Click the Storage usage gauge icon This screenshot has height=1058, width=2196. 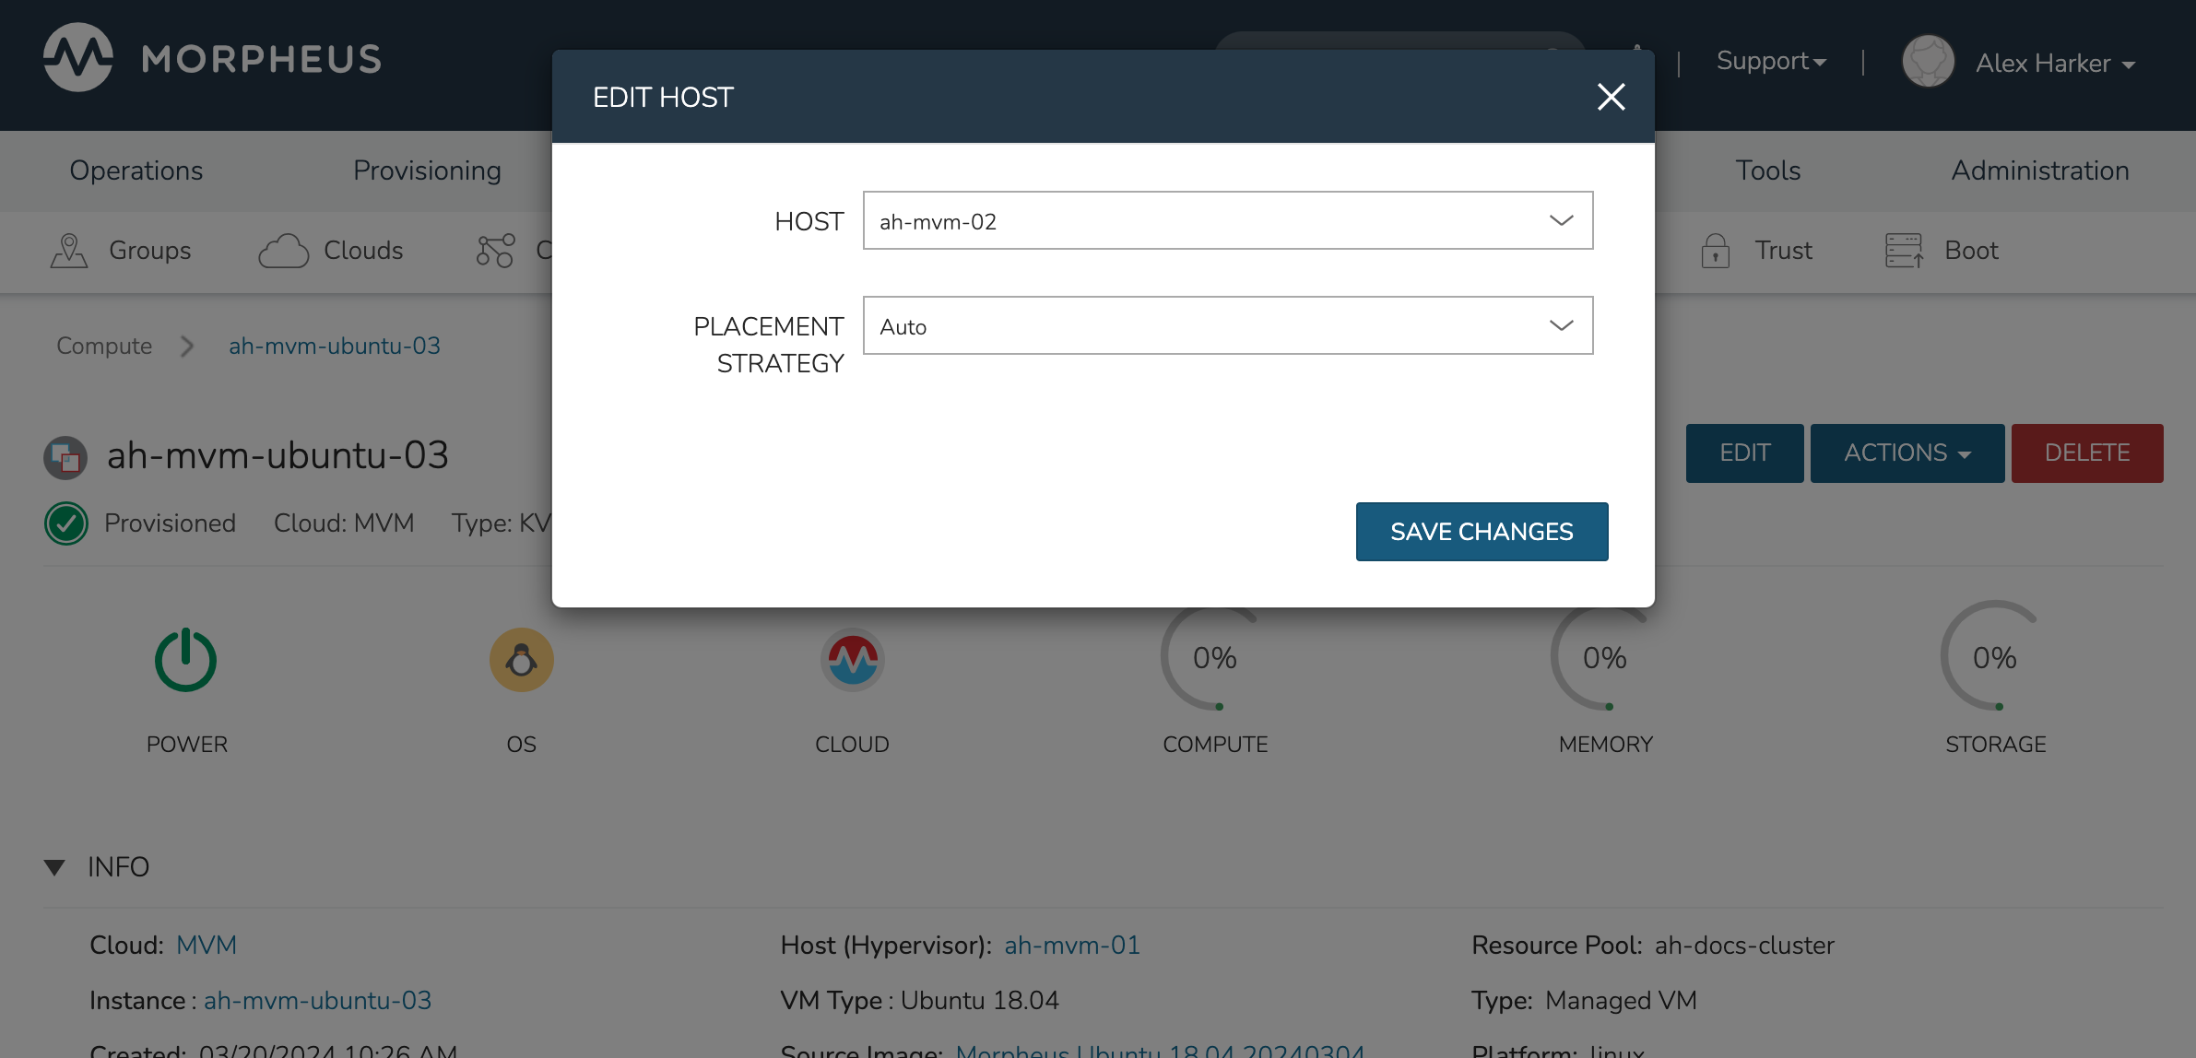click(x=1993, y=656)
